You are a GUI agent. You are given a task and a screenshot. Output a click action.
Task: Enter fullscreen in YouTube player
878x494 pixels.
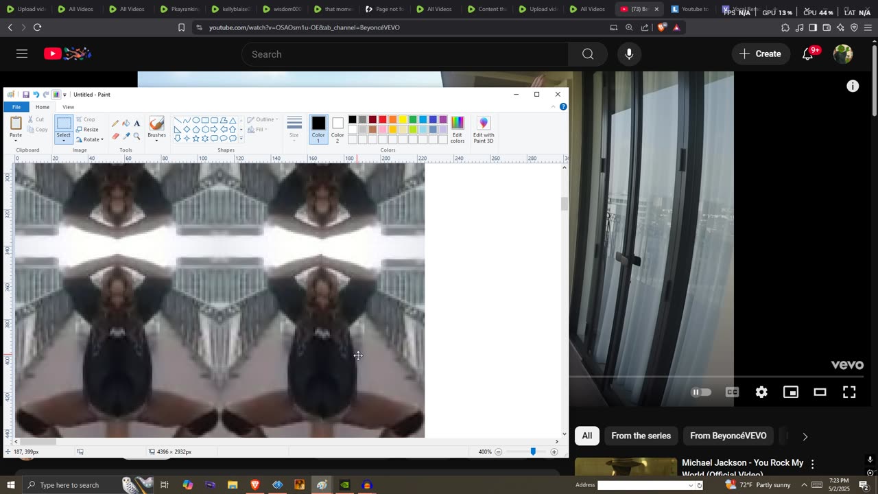[849, 392]
